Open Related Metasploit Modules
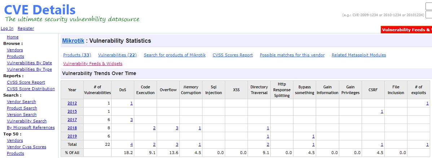432x158 pixels. (359, 55)
